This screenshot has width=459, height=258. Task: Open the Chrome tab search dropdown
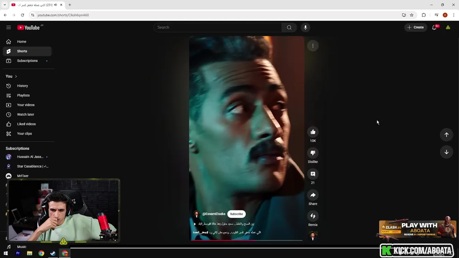[5, 5]
